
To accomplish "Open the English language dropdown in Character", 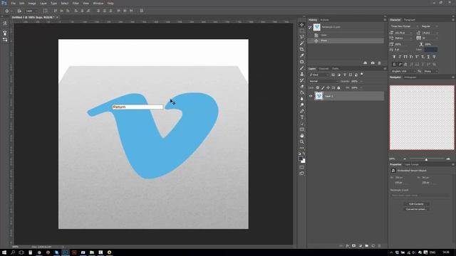I will [403, 71].
